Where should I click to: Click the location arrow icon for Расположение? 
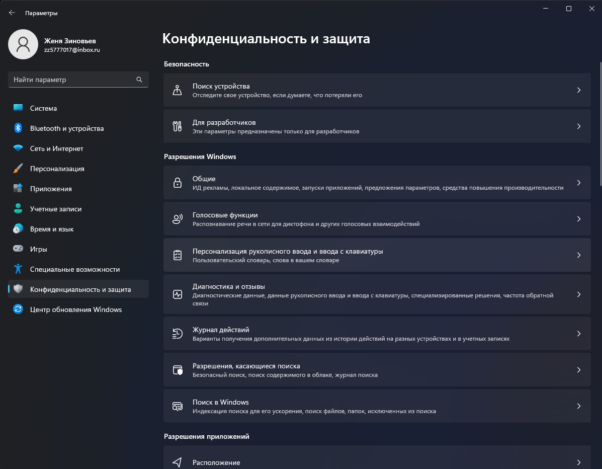177,462
